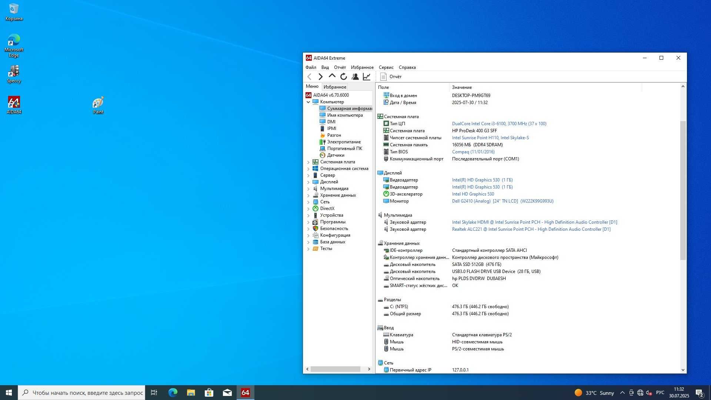Open the Справка menu
Image resolution: width=711 pixels, height=400 pixels.
[x=407, y=67]
